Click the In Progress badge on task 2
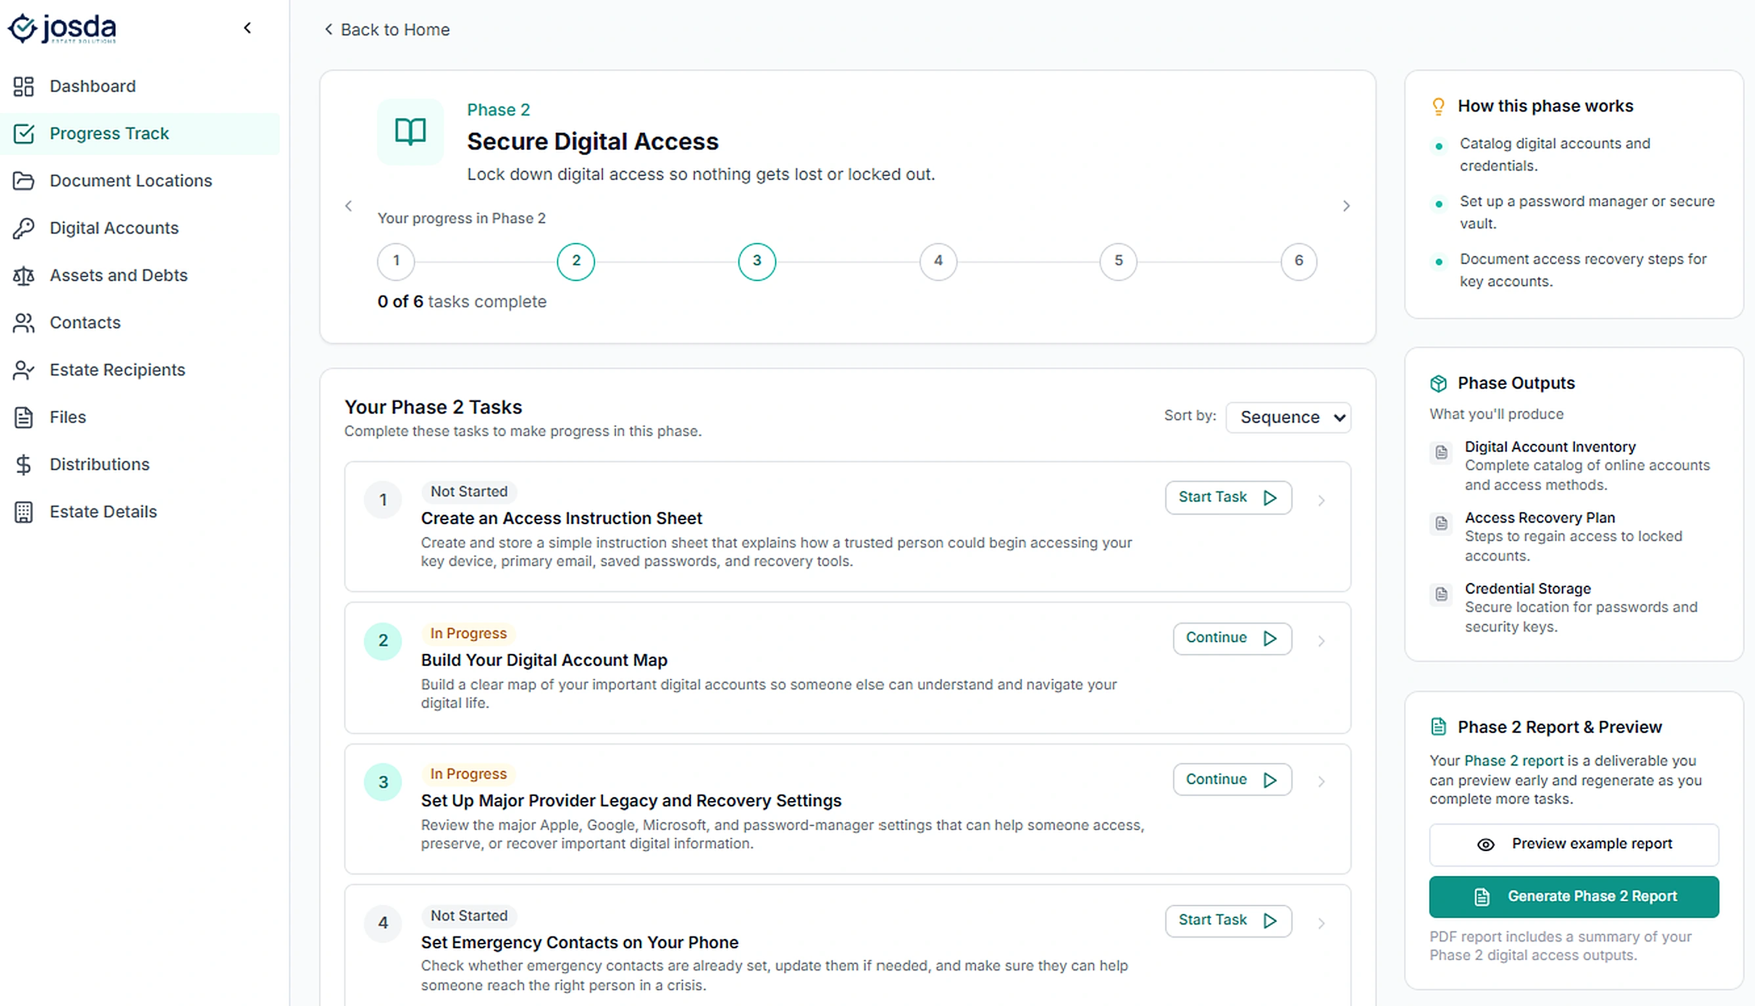 coord(468,634)
